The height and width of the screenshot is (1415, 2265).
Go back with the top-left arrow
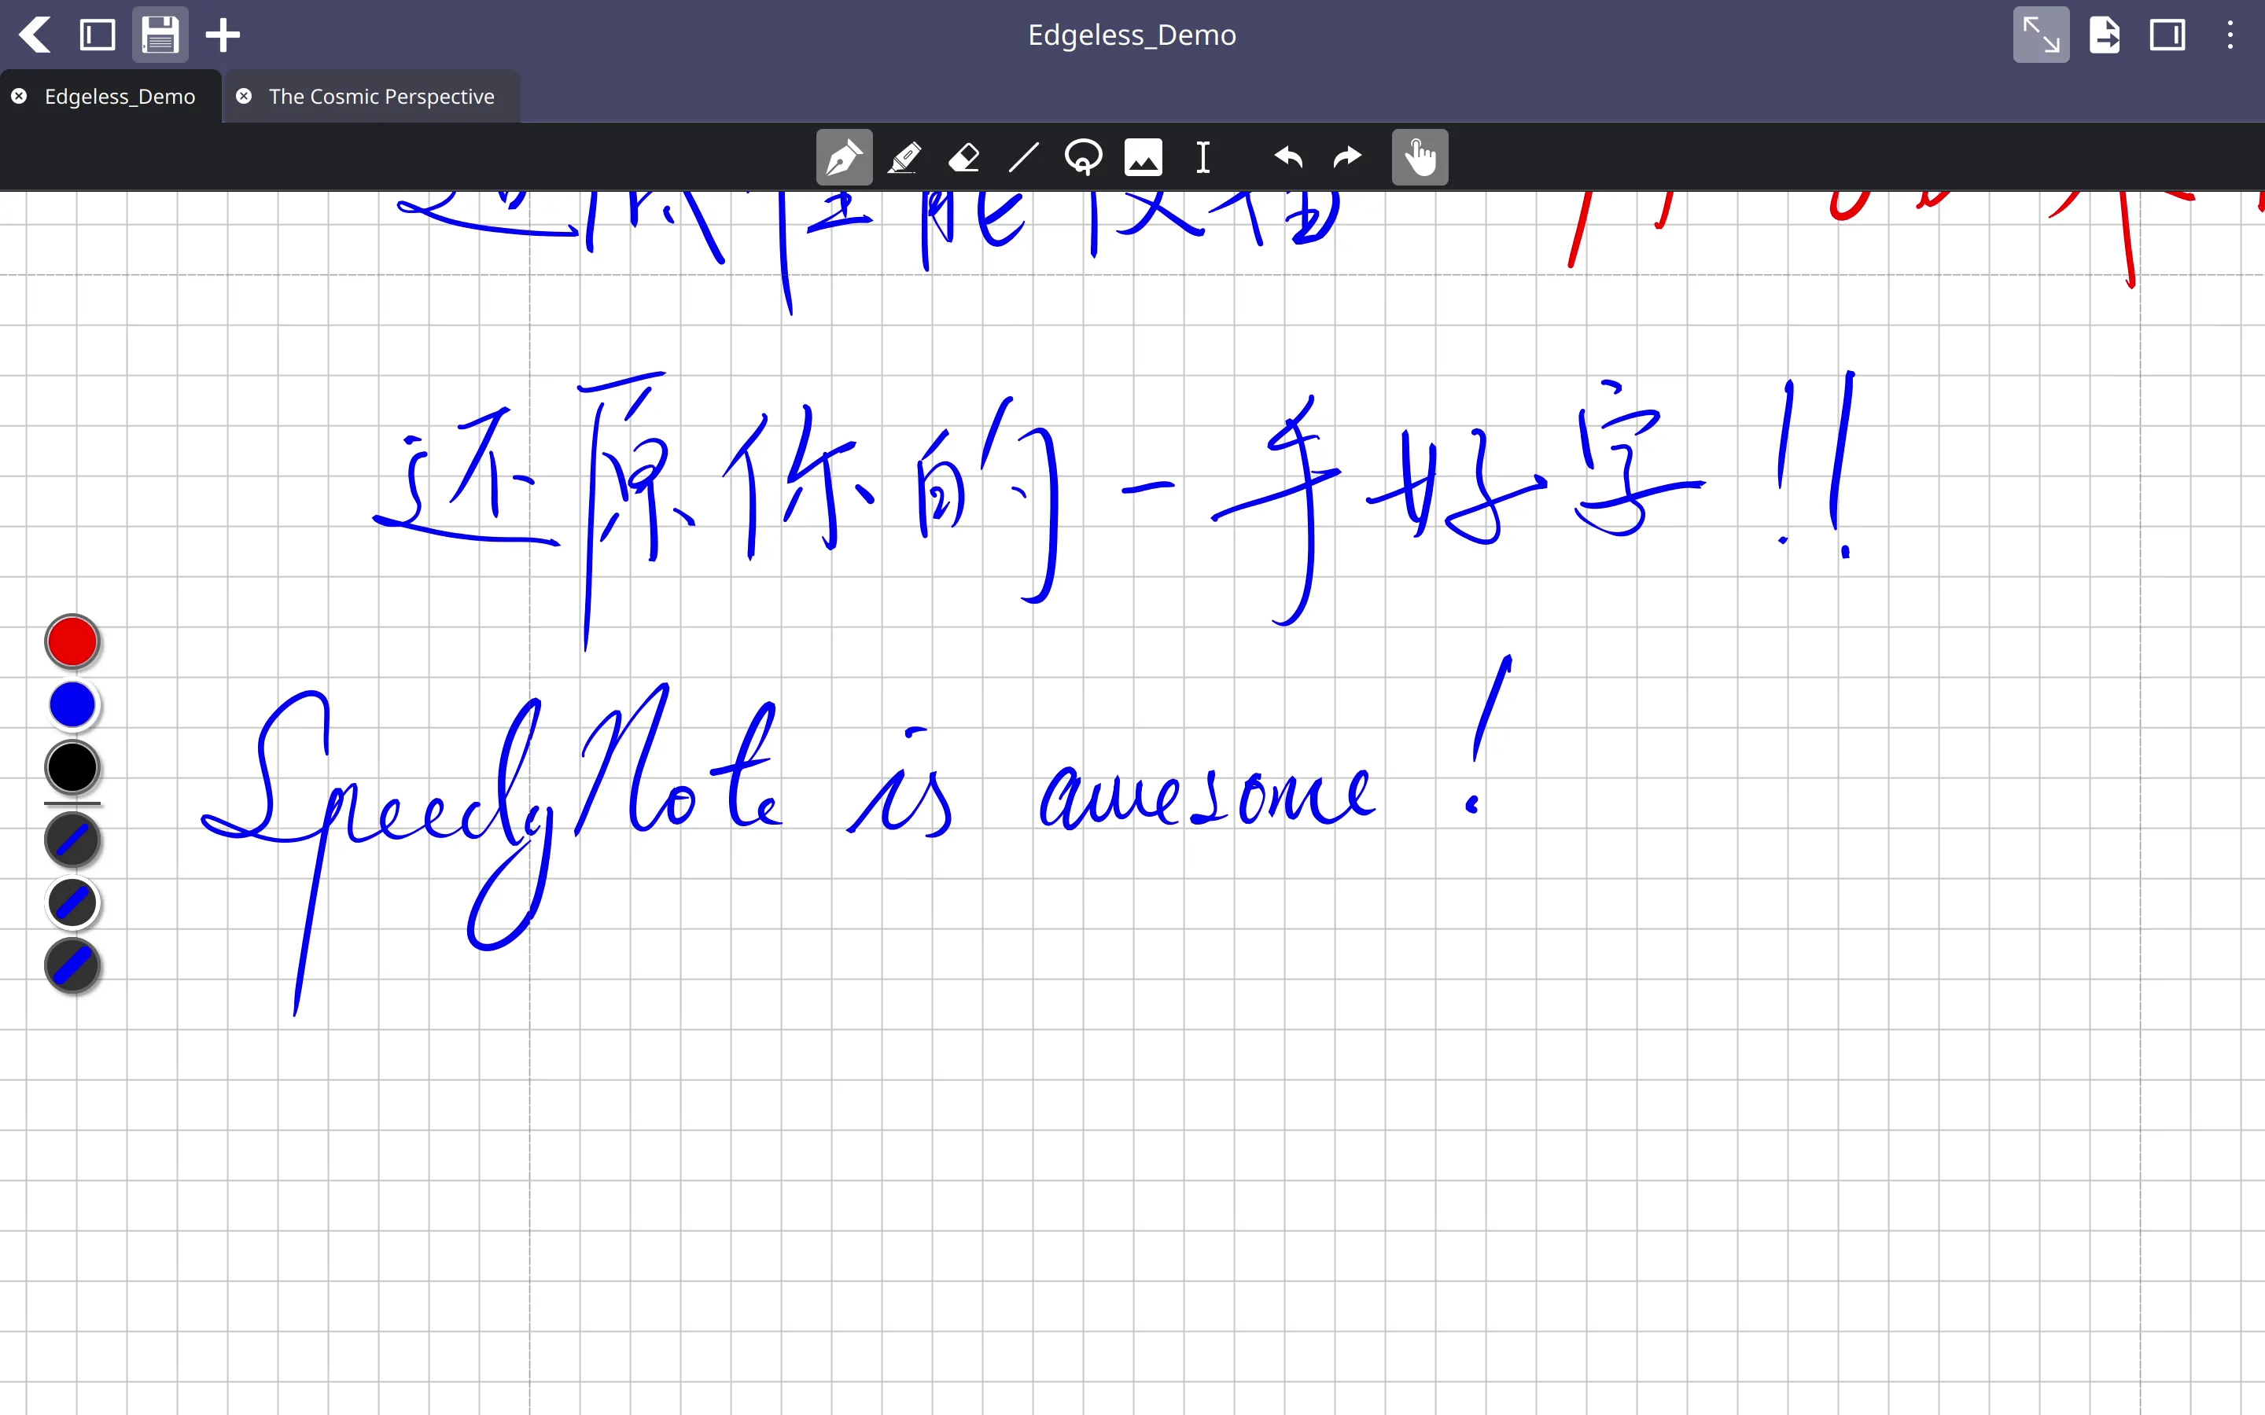click(x=35, y=35)
